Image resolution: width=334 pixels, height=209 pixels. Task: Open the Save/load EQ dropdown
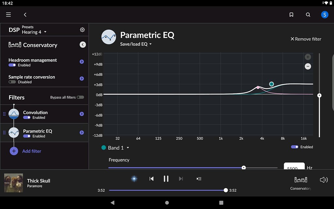click(136, 44)
